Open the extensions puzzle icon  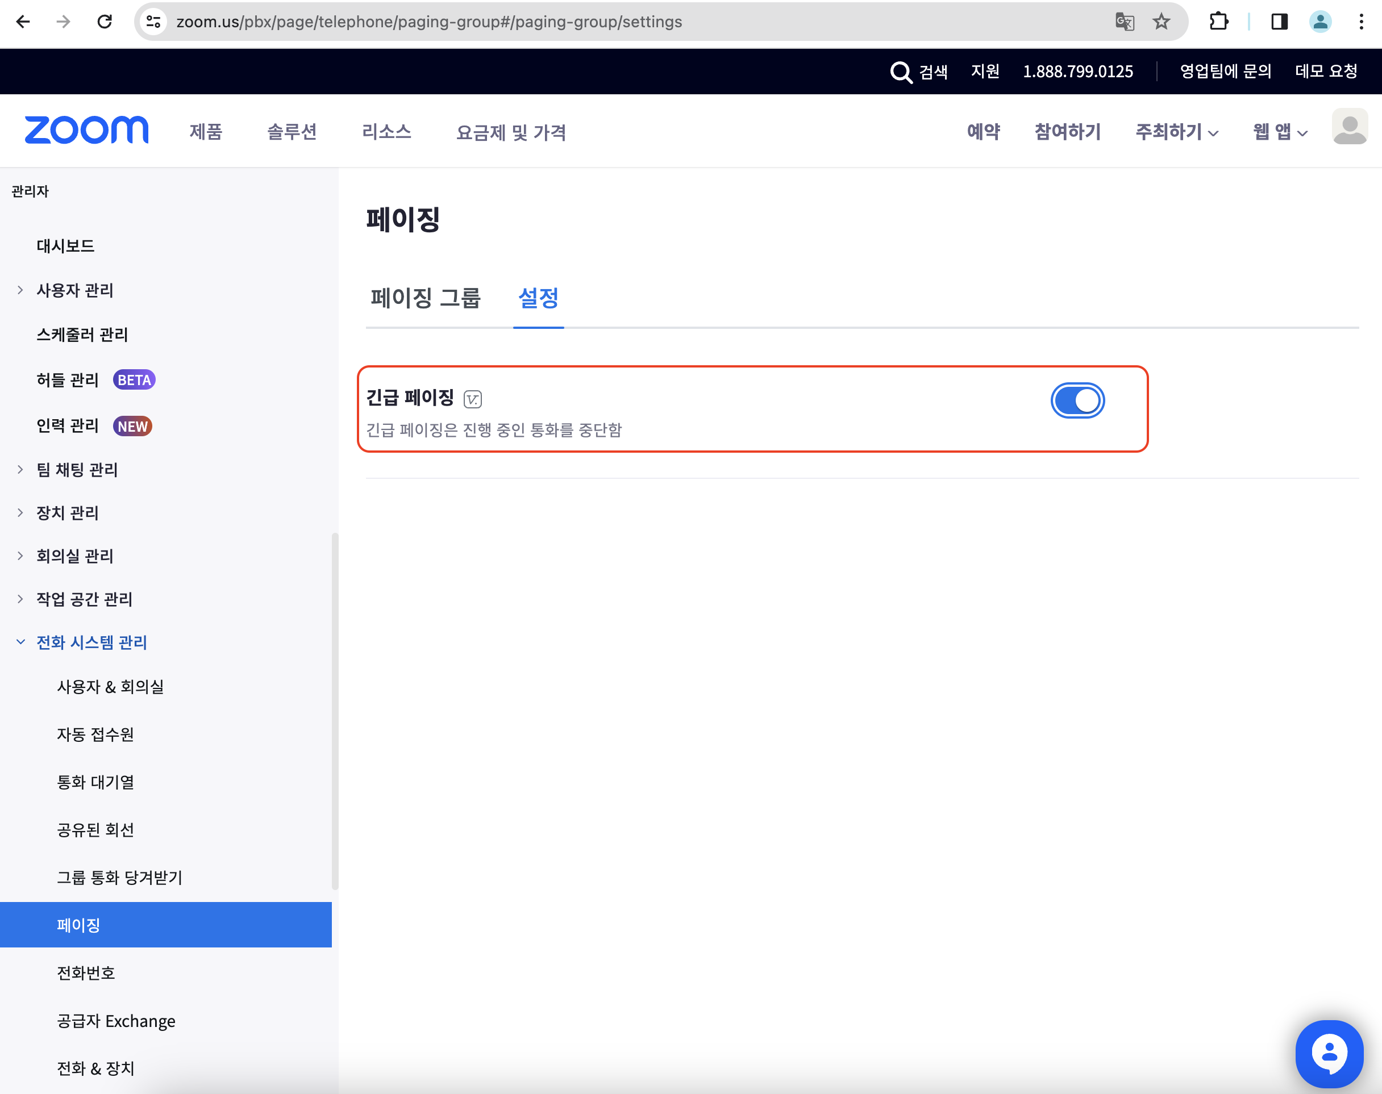click(1218, 22)
